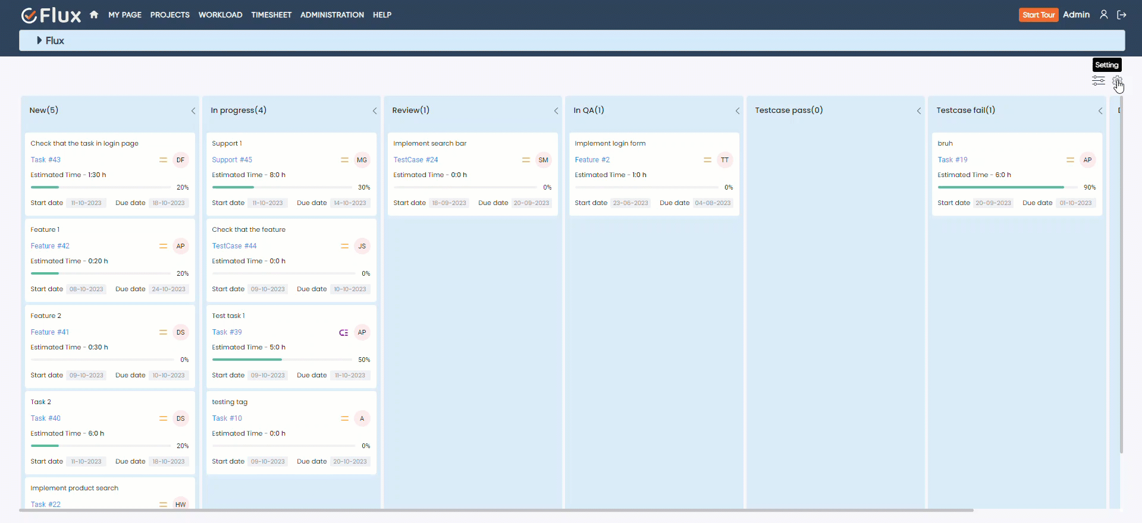Click the logout icon

click(x=1122, y=15)
